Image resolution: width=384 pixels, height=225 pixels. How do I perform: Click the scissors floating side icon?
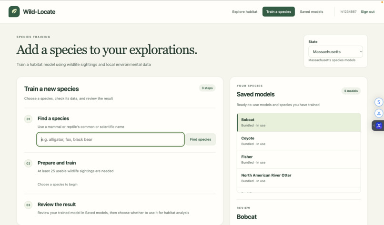(x=379, y=113)
